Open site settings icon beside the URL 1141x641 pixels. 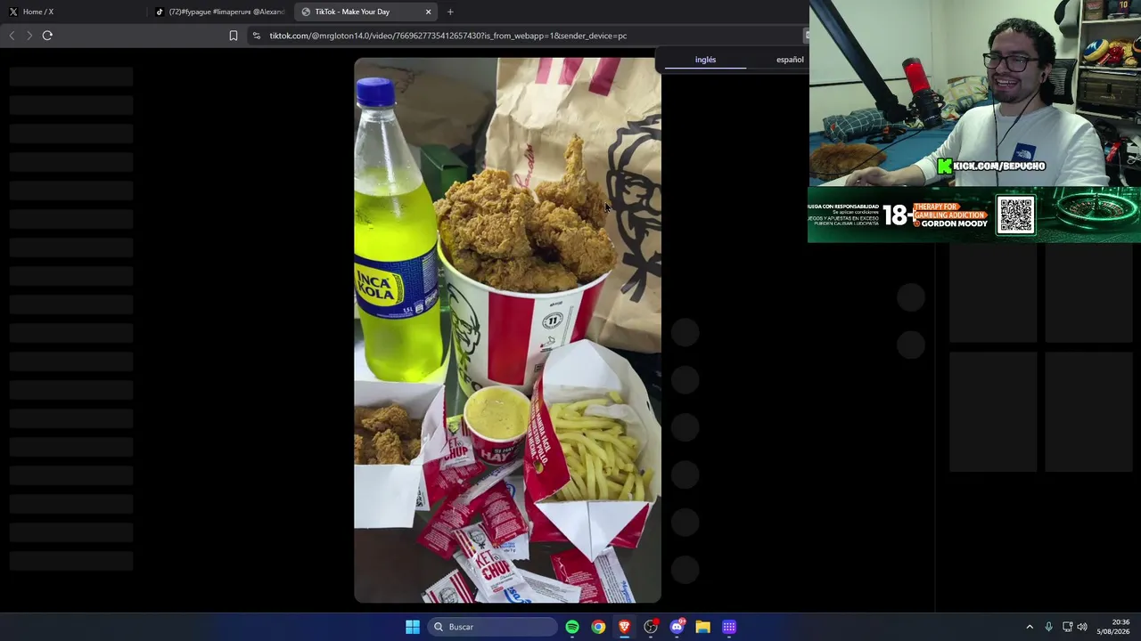[257, 36]
